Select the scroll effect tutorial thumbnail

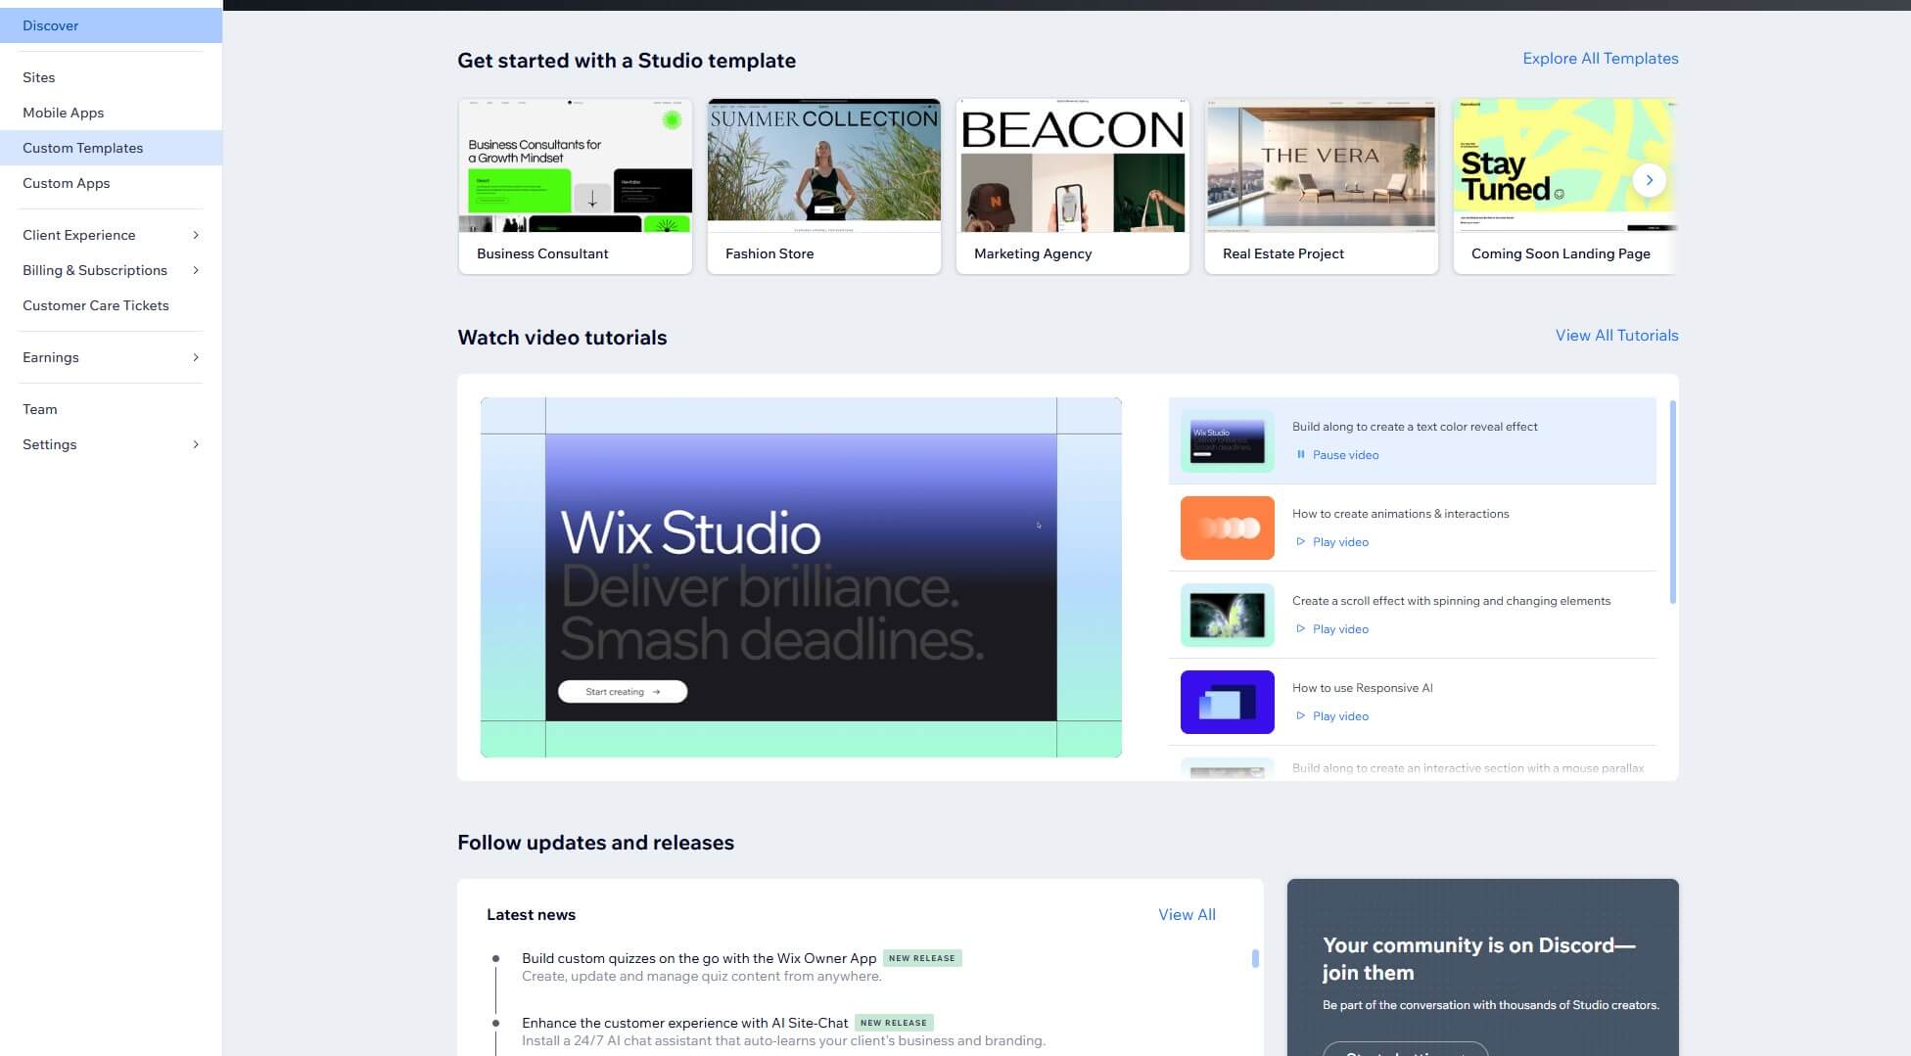1227,616
